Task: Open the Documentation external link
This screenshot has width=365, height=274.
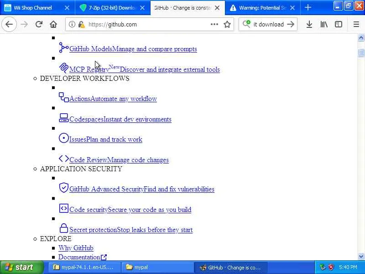Action: click(x=83, y=257)
